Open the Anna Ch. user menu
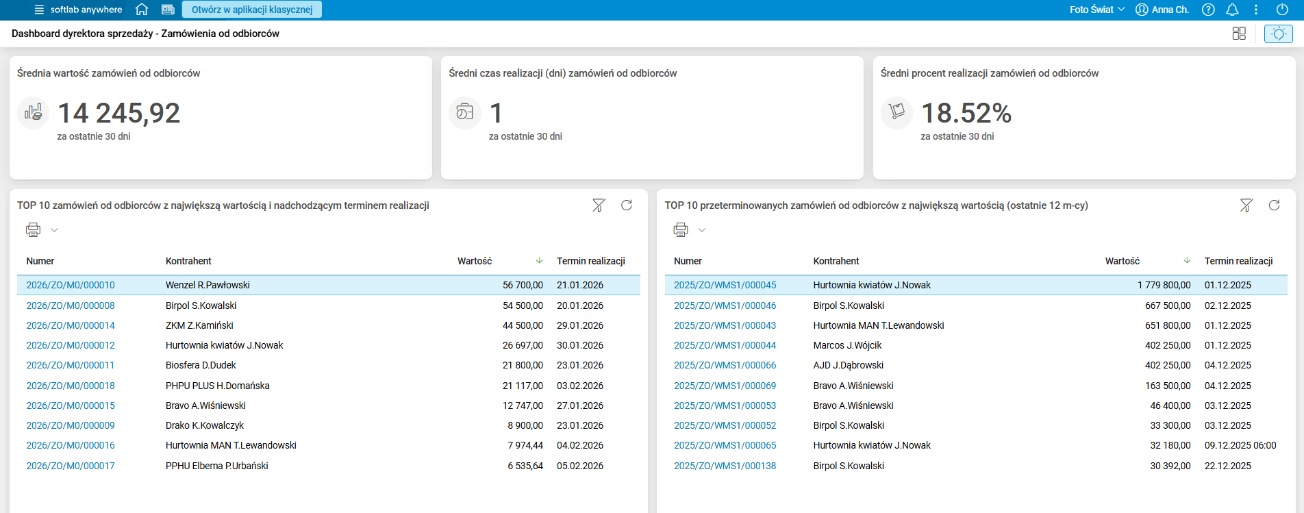1304x513 pixels. pyautogui.click(x=1162, y=10)
